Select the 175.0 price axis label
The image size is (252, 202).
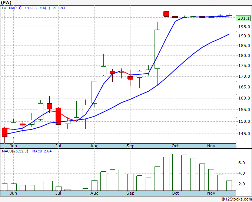244,65
